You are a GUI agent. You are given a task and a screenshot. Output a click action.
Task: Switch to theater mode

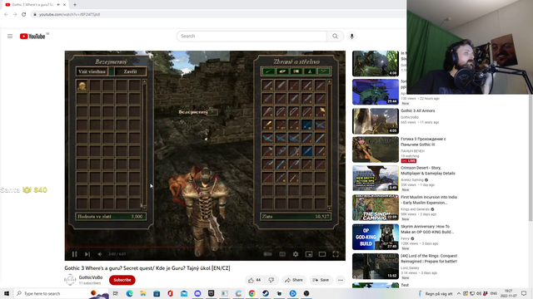point(322,254)
